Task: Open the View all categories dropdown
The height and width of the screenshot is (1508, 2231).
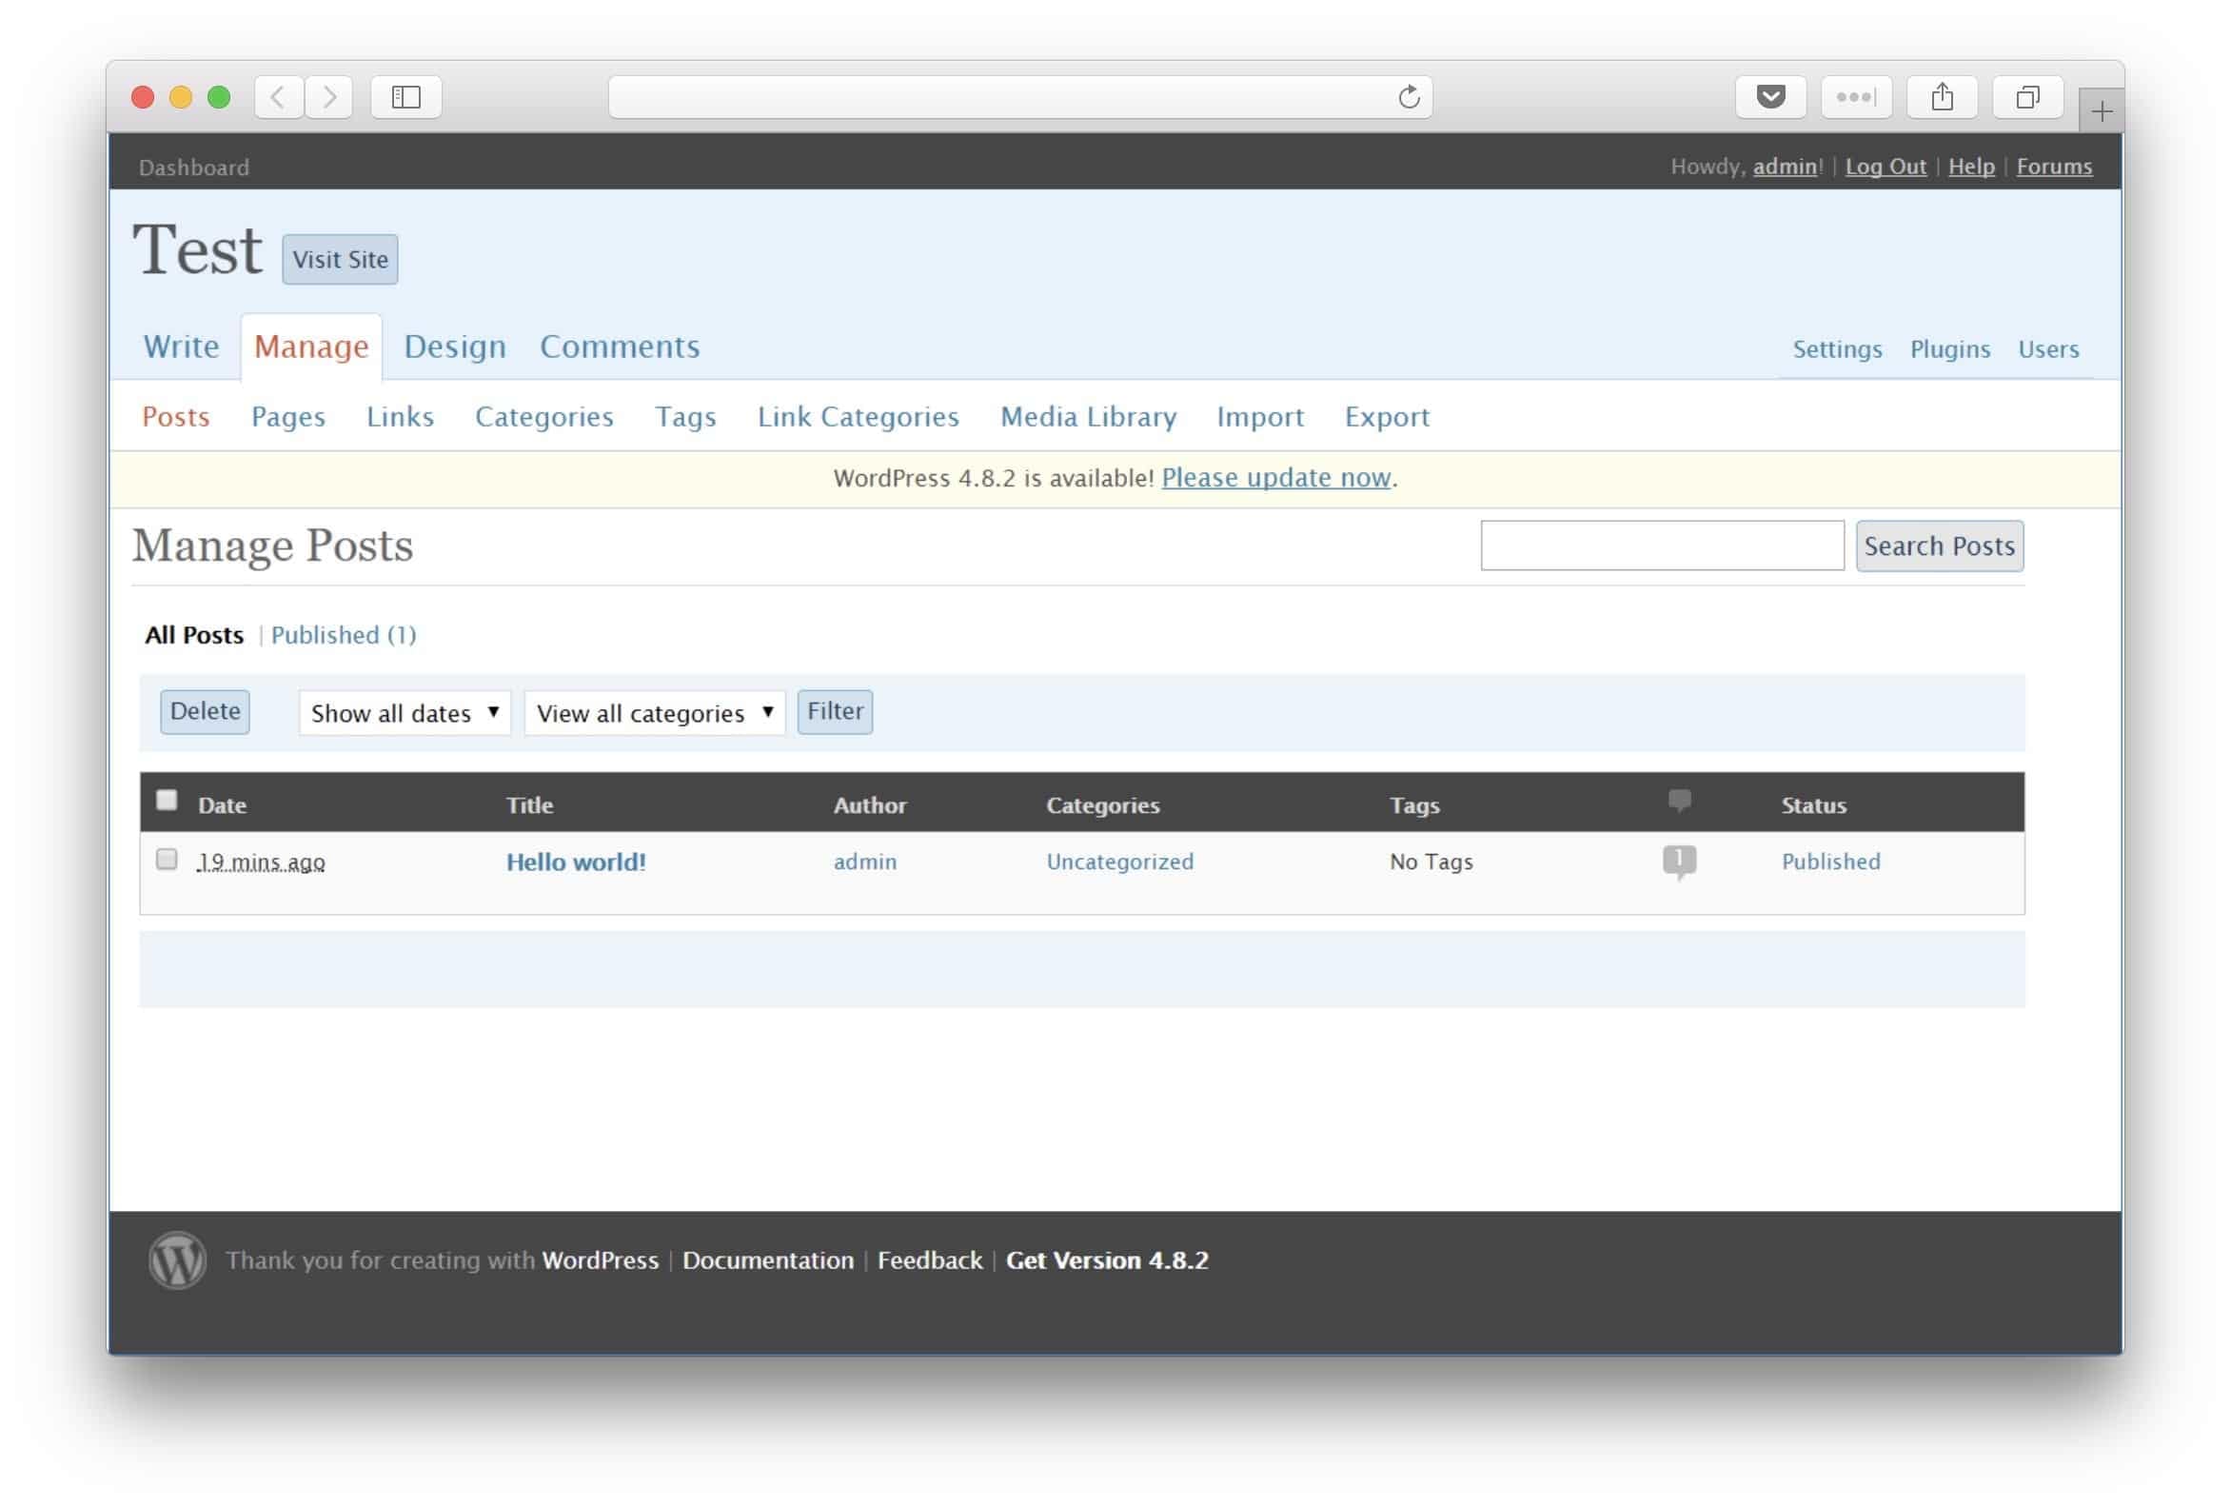Action: point(654,713)
